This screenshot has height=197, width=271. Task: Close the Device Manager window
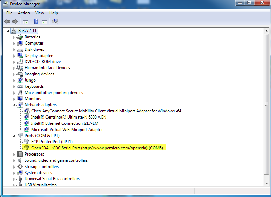[x=262, y=3]
